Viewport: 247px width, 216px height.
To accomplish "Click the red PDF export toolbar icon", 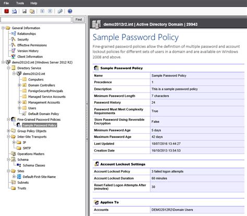I will [x=7, y=11].
